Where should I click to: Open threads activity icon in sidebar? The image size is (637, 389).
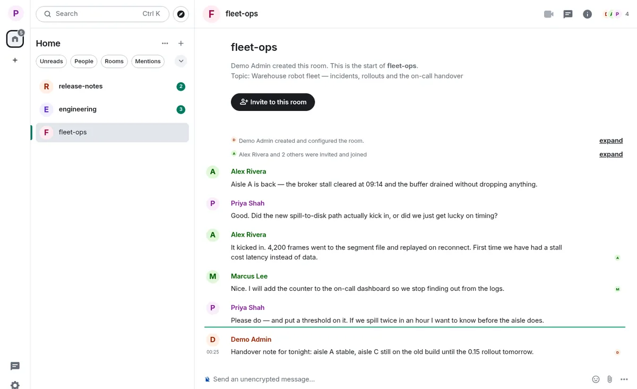pos(15,366)
